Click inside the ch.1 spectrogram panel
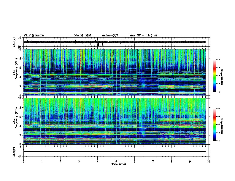The height and width of the screenshot is (181, 235). click(115, 72)
